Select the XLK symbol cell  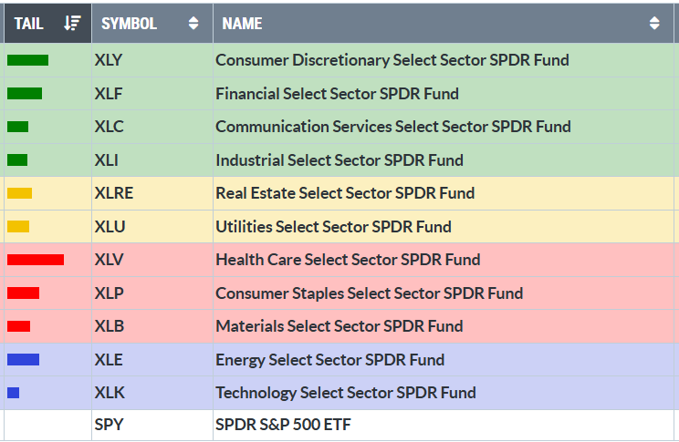109,393
